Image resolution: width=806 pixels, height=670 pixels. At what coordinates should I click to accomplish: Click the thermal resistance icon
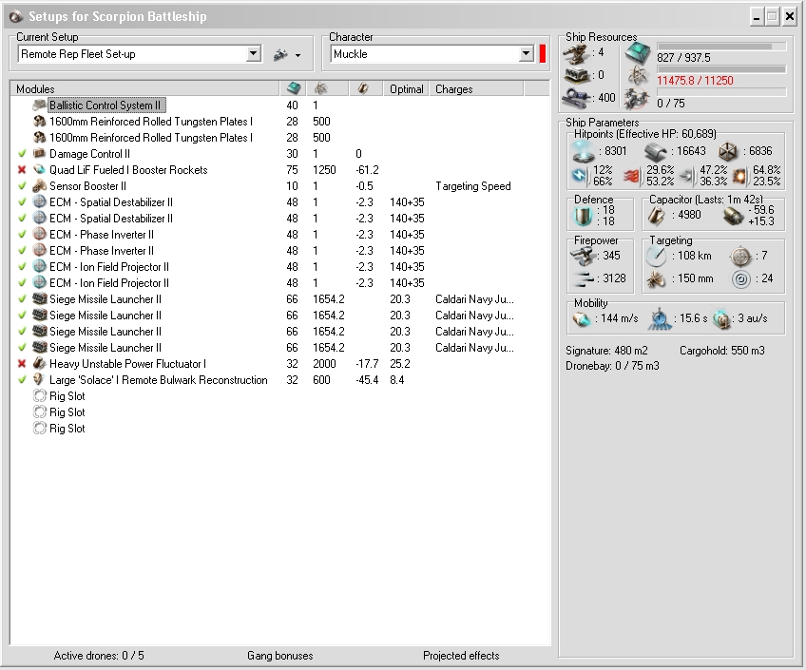(x=633, y=176)
